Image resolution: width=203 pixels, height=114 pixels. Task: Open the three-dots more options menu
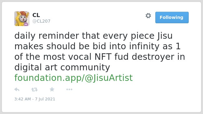click(x=69, y=90)
